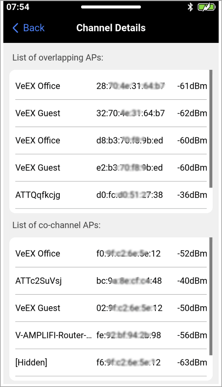The height and width of the screenshot is (387, 222).
Task: Open the ATTc2SuVsj access point entry
Action: tap(111, 281)
